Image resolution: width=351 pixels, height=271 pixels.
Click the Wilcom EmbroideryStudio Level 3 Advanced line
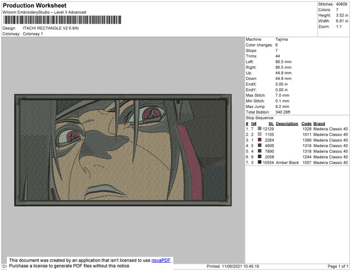click(44, 12)
